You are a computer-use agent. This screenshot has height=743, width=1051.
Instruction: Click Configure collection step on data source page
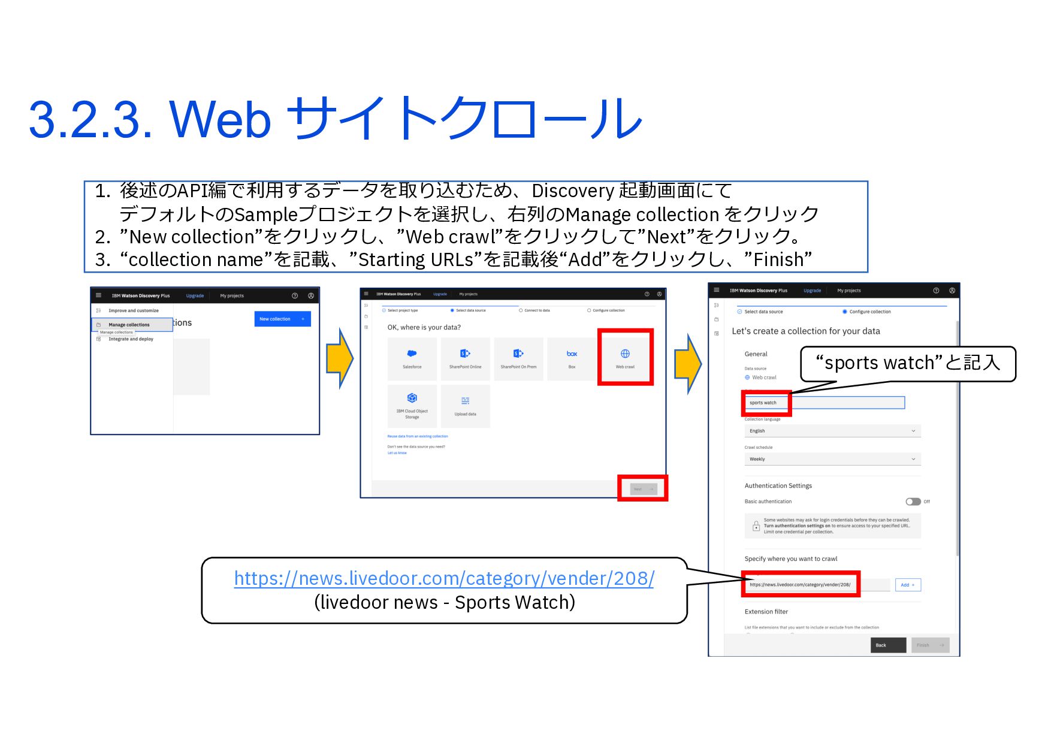606,310
